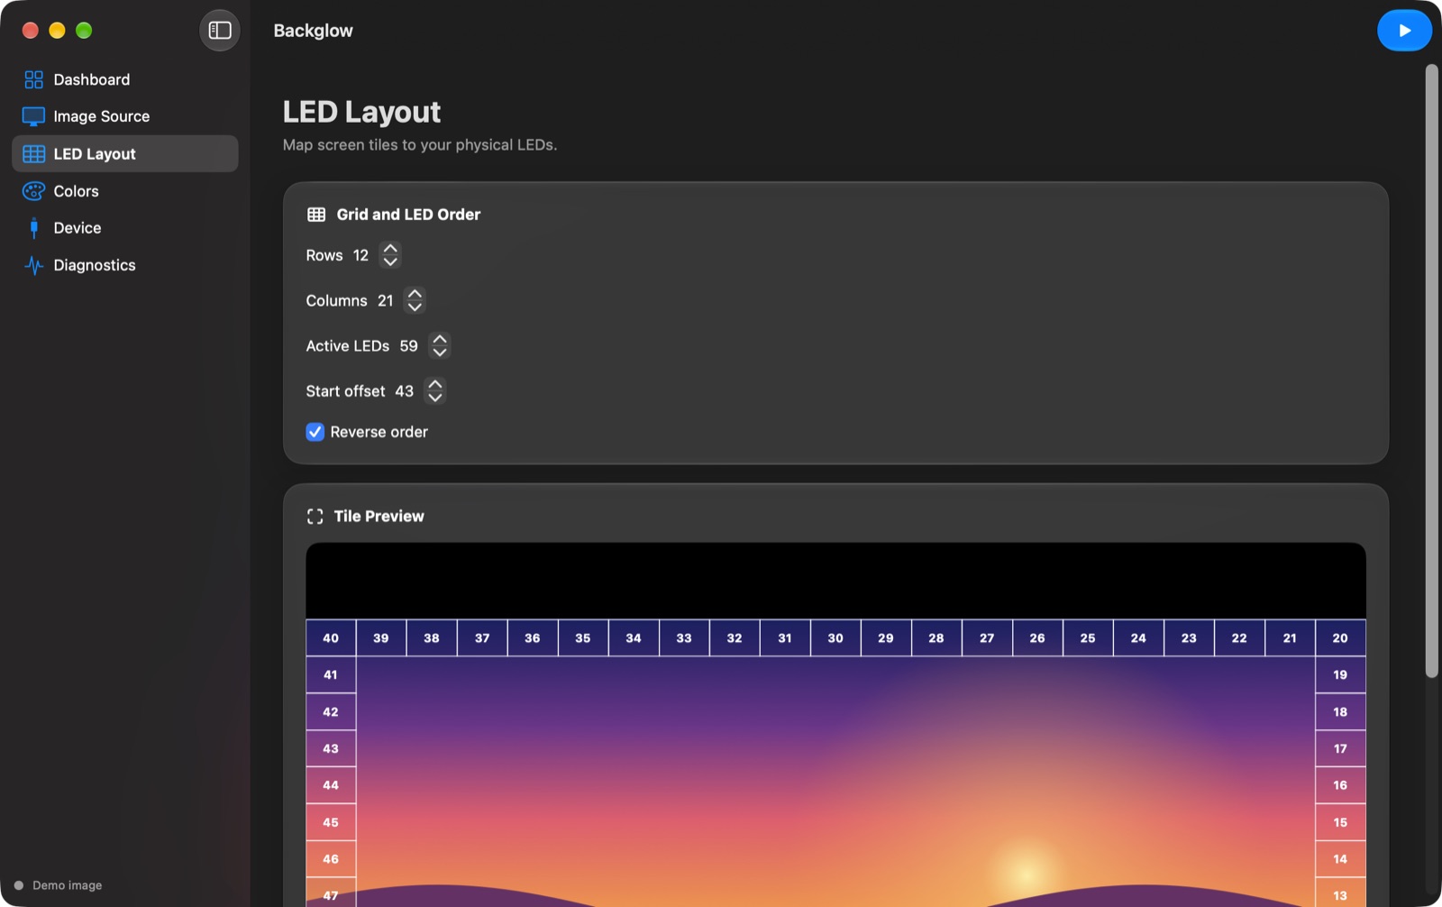Click the viewfinder icon beside Tile Preview

coord(315,517)
